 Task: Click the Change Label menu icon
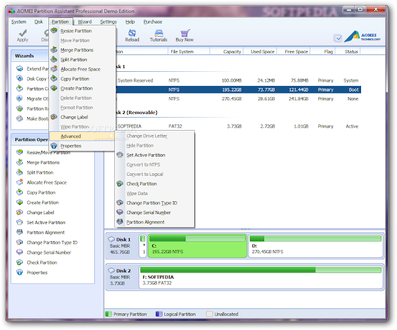coord(54,117)
